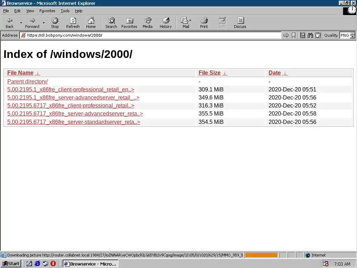Click the 7:03 AM taskbar clock
Screen dimensions: 357x268
pos(342,264)
